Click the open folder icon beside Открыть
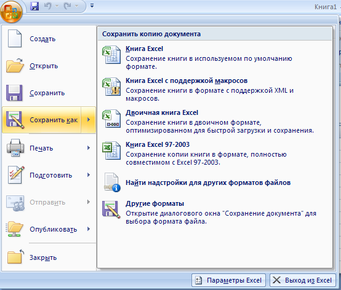Viewport: 341px width, 290px height. point(15,66)
